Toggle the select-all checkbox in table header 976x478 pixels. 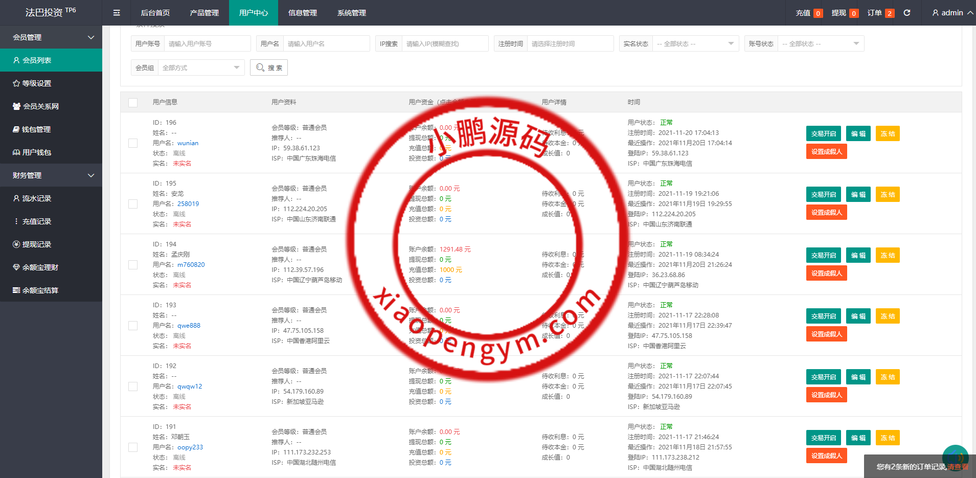(133, 102)
